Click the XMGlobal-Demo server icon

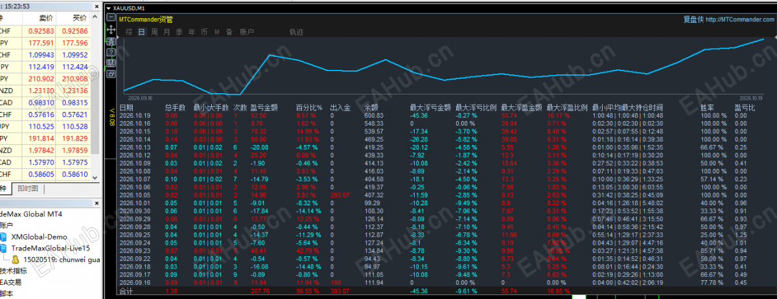[4, 237]
